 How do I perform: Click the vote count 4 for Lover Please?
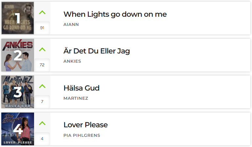(x=42, y=139)
